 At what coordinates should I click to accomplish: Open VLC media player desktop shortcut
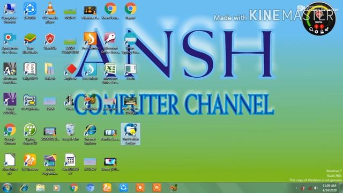coord(50,13)
